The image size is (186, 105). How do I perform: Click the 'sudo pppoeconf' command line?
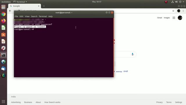coord(43,24)
